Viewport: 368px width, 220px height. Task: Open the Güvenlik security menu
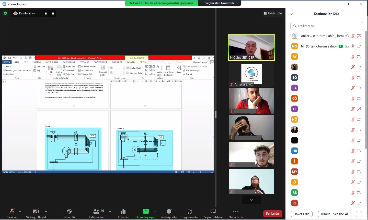click(x=70, y=213)
